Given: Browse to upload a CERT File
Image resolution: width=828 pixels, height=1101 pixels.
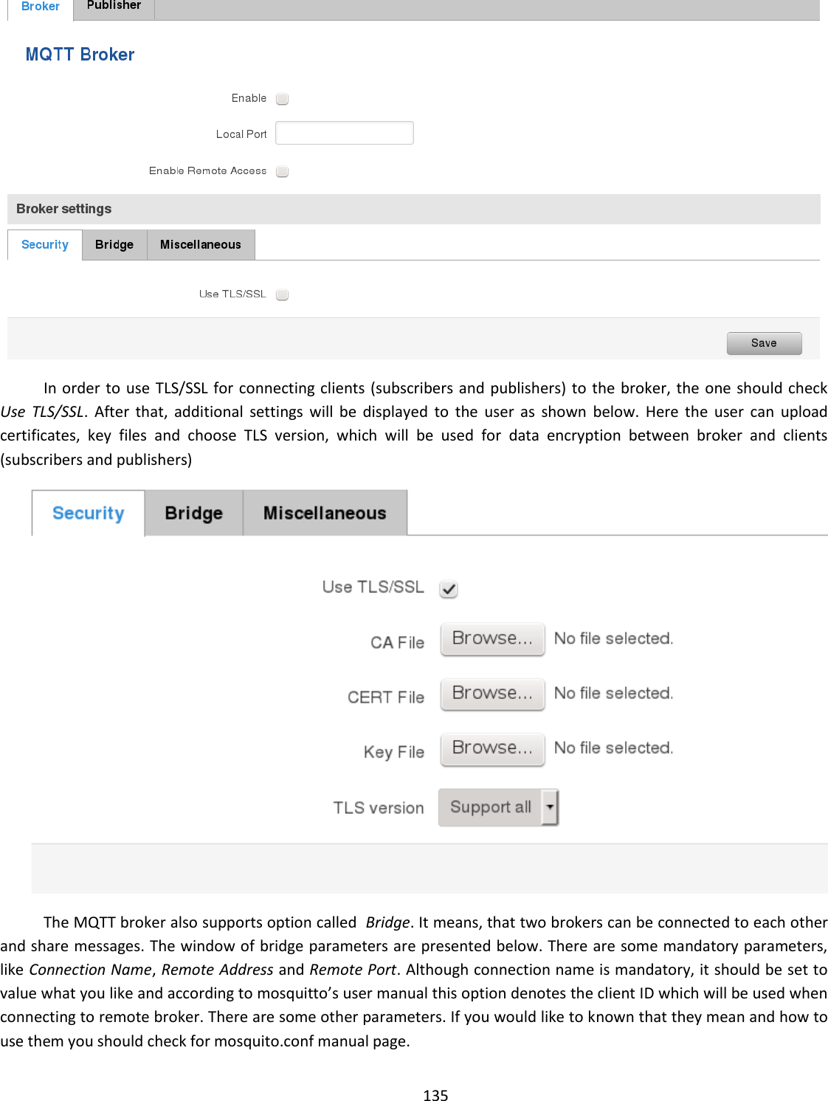Looking at the screenshot, I should [x=491, y=694].
